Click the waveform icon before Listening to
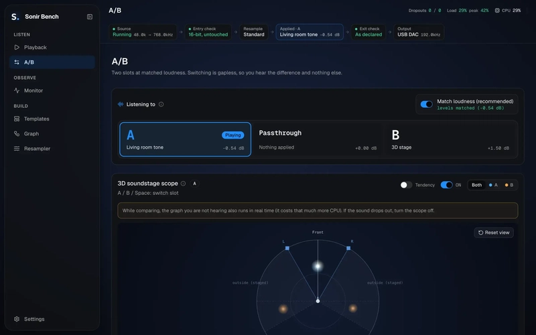The width and height of the screenshot is (536, 335). 121,105
